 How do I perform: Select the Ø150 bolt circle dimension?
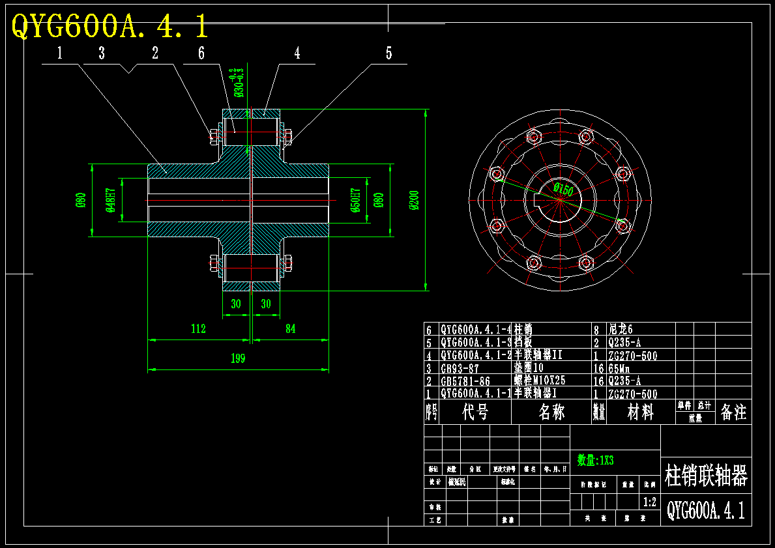coord(563,189)
